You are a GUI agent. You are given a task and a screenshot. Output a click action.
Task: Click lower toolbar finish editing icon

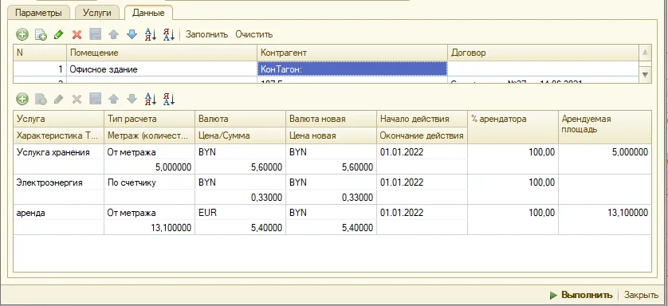coord(96,99)
